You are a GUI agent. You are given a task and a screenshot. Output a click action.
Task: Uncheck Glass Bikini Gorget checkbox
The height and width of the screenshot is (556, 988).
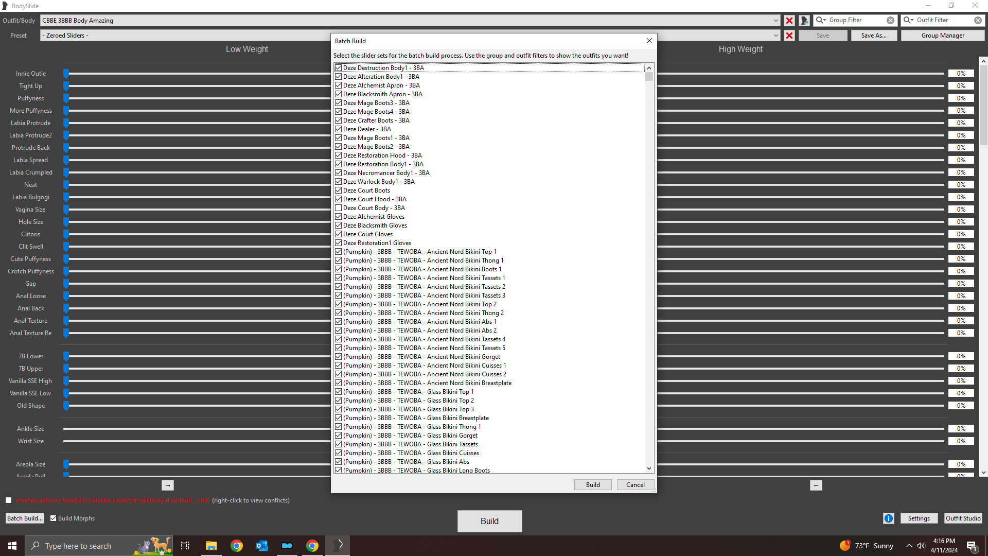pos(338,436)
